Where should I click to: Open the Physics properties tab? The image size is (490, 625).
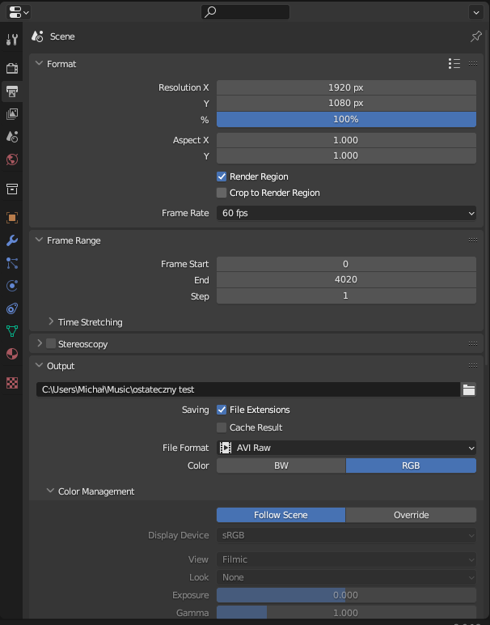click(12, 286)
